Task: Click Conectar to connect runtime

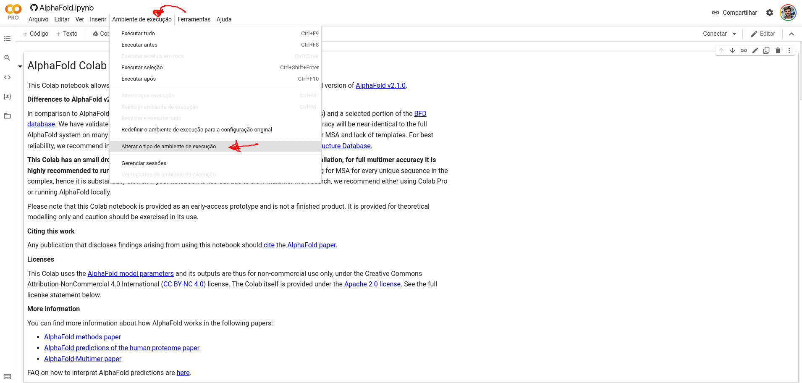Action: click(x=715, y=34)
